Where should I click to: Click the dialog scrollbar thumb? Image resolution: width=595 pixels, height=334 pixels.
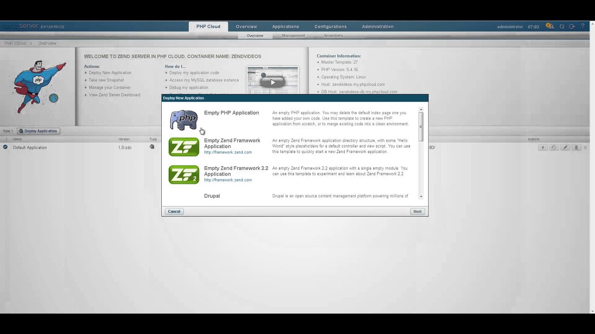click(421, 127)
